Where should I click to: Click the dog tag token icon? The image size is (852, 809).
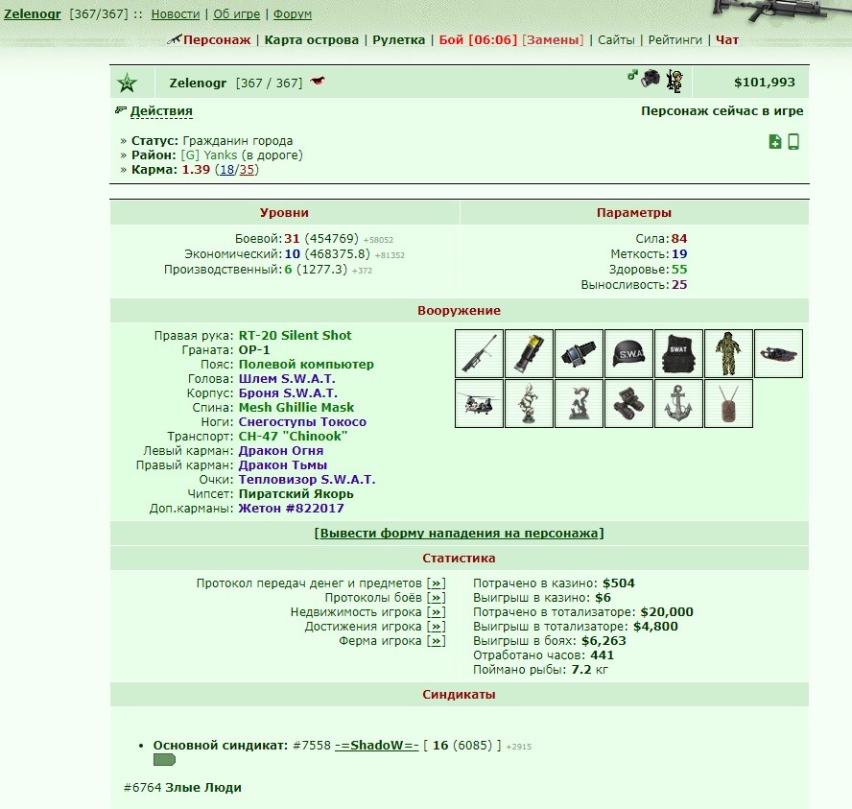728,404
